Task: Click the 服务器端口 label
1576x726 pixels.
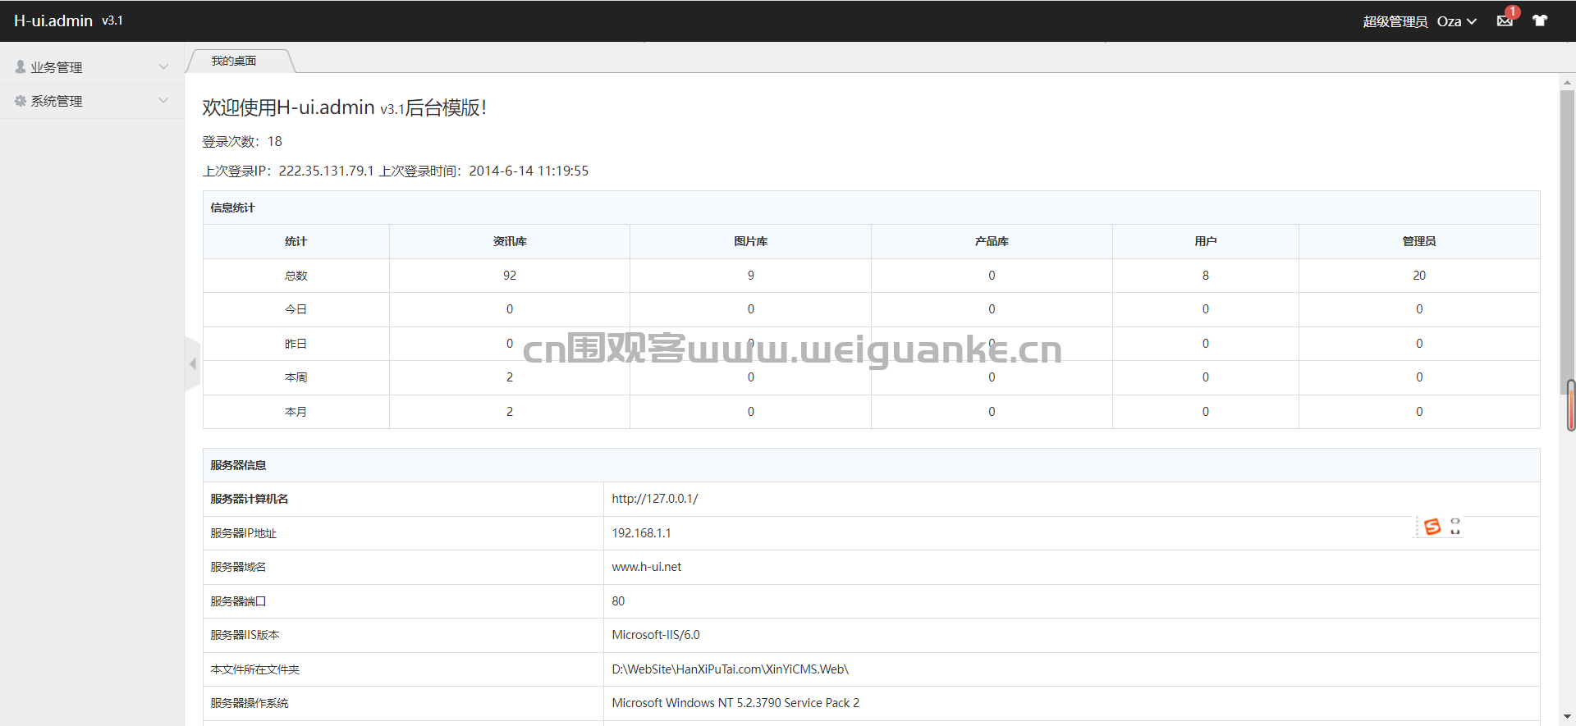Action: (x=238, y=601)
